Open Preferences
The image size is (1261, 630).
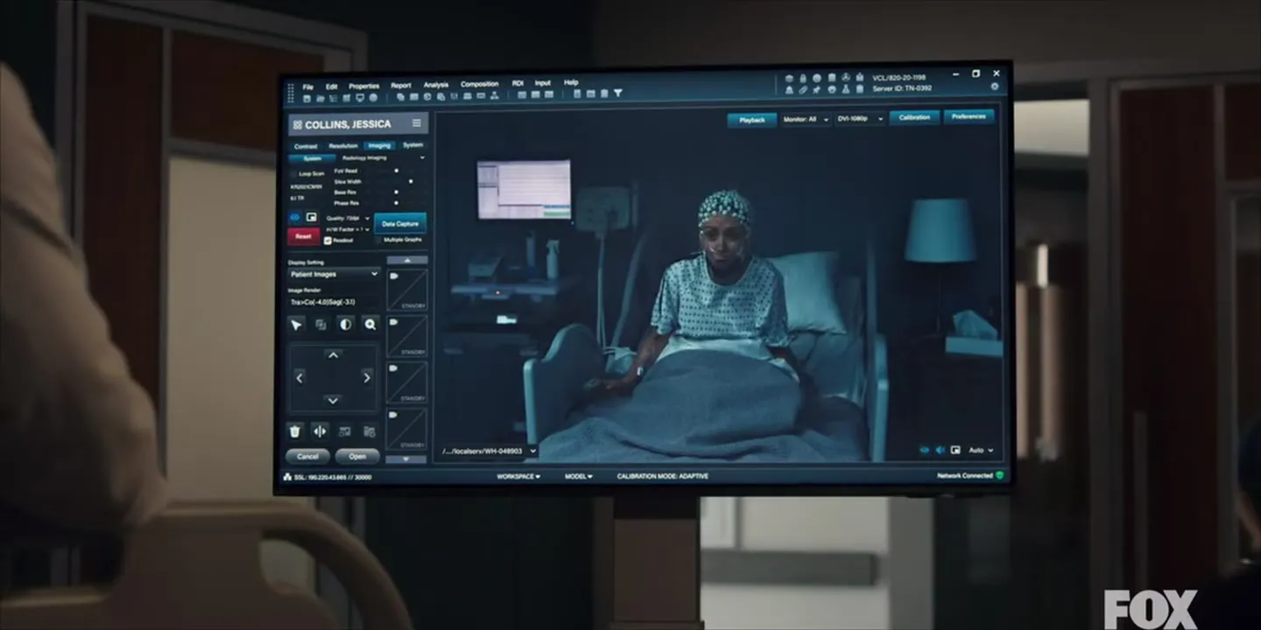pos(969,116)
